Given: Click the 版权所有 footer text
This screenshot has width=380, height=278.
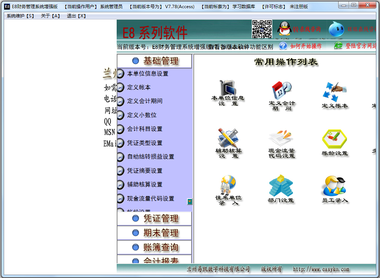Looking at the screenshot, I should tap(271, 269).
